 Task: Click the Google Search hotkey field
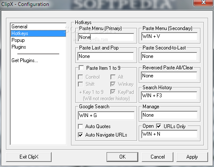(106, 115)
